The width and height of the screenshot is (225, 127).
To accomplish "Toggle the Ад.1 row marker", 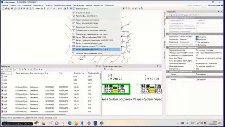I will [x=2, y=87].
